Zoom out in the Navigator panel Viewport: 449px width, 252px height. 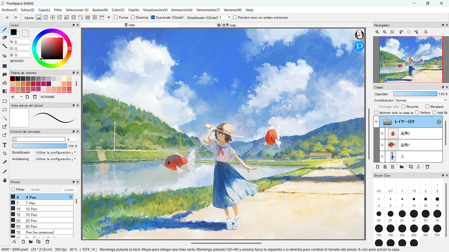click(385, 32)
